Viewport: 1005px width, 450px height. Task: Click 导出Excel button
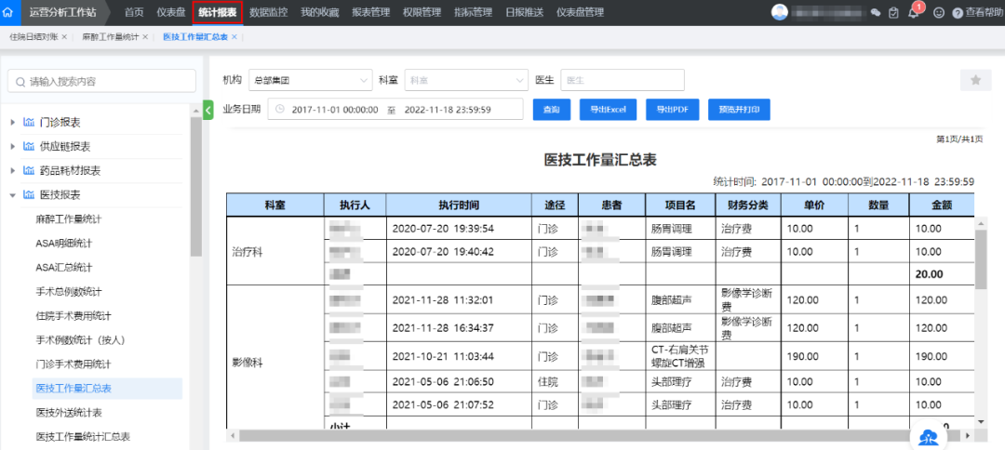pos(608,110)
